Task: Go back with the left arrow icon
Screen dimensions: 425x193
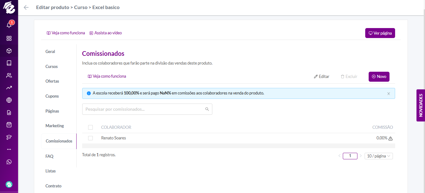Action: click(26, 7)
